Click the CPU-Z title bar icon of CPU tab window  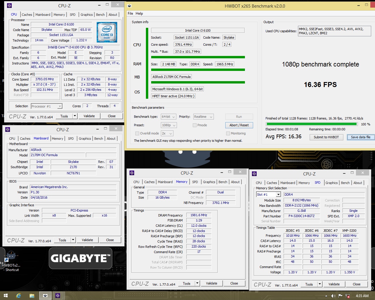pyautogui.click(x=9, y=6)
